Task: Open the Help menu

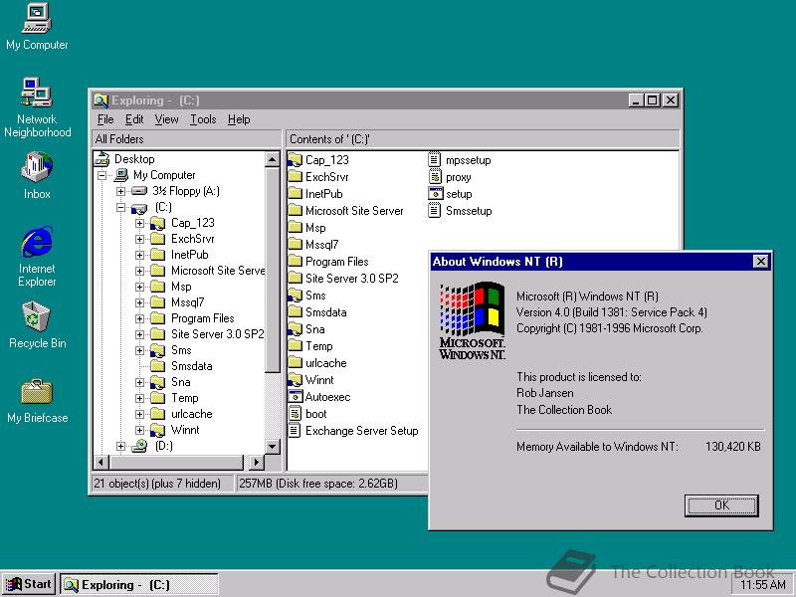Action: (x=239, y=119)
